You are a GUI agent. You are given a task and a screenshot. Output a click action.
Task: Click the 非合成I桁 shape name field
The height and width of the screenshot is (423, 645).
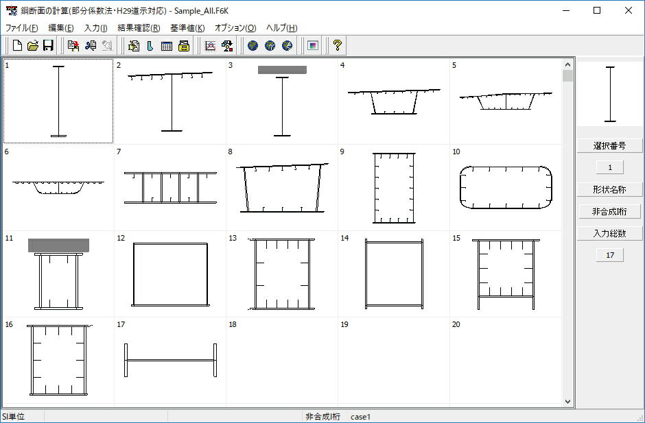point(609,211)
